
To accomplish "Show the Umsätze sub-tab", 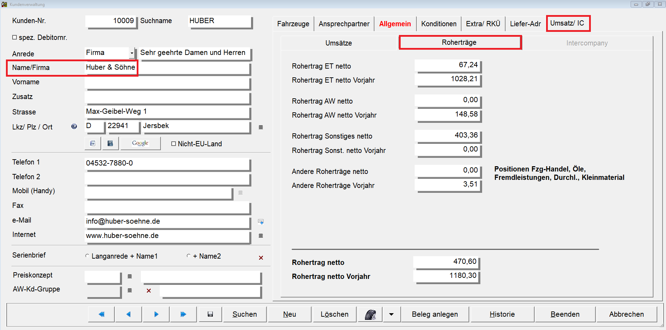I will pyautogui.click(x=339, y=43).
